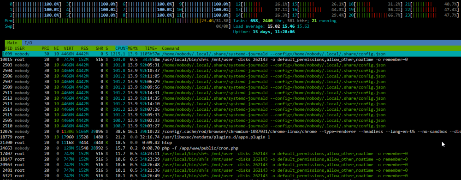
Task: Select the php cron.php row PID 24663
Action: [230, 148]
